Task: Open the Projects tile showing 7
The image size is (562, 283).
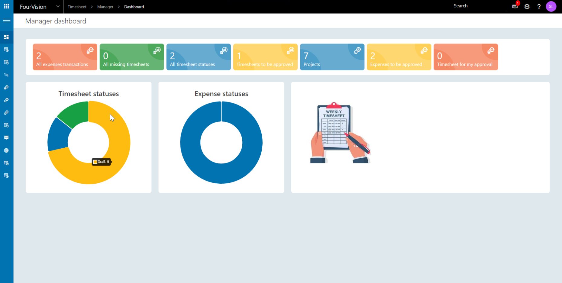Action: coord(332,57)
